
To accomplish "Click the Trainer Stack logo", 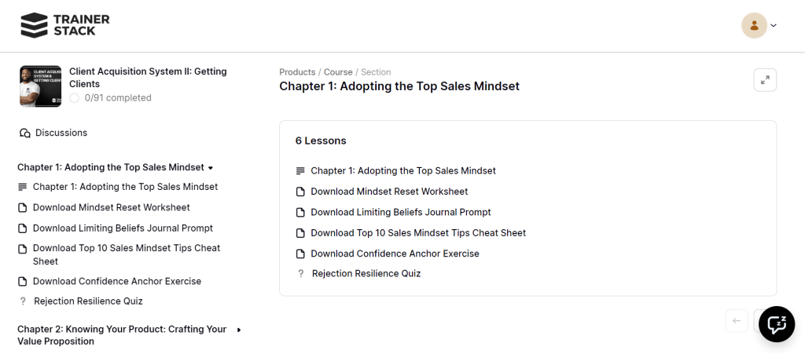I will (65, 25).
